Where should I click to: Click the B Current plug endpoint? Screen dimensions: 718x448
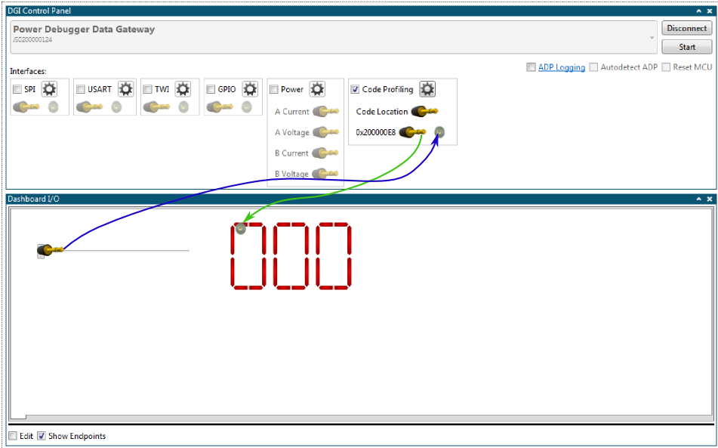(326, 153)
